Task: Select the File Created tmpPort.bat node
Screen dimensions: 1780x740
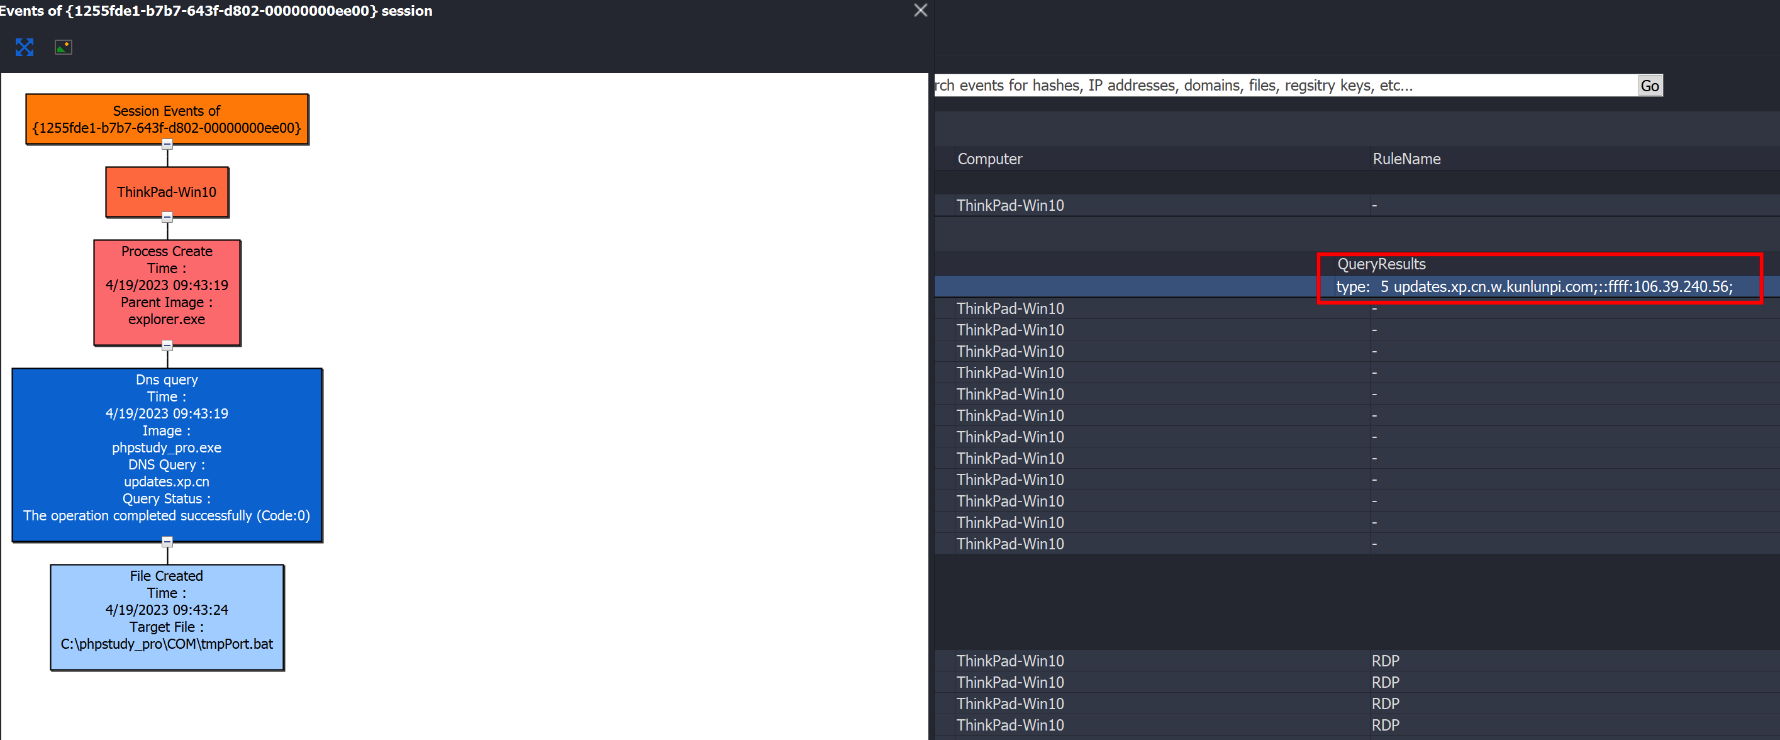Action: 167,617
